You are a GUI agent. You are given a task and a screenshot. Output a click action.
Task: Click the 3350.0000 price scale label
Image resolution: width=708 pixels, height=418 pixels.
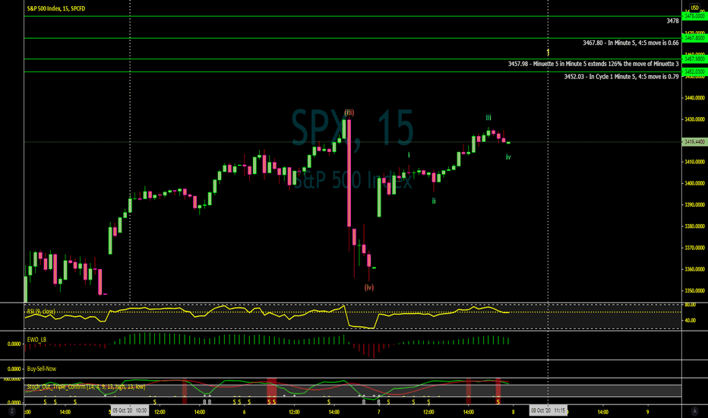coord(694,290)
